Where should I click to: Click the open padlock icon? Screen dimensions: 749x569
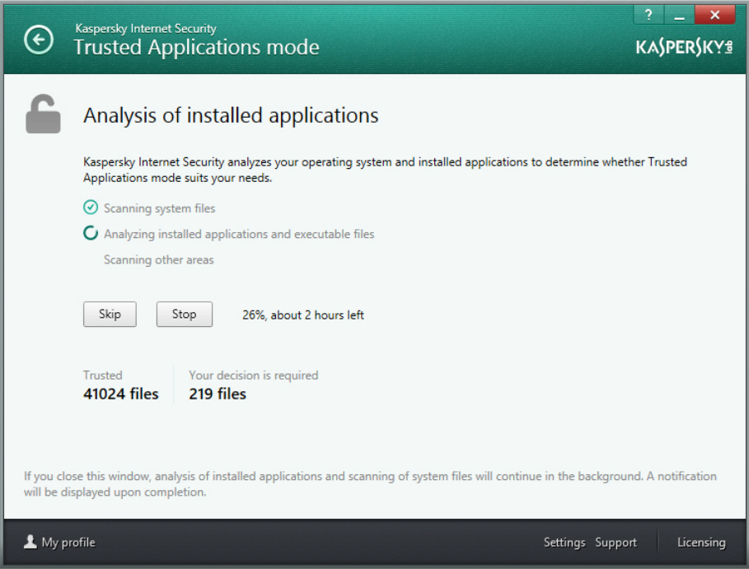43,114
